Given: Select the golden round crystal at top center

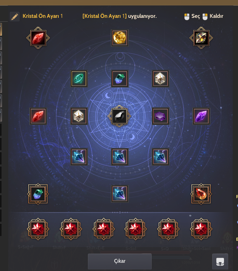Looking at the screenshot, I should coord(119,38).
